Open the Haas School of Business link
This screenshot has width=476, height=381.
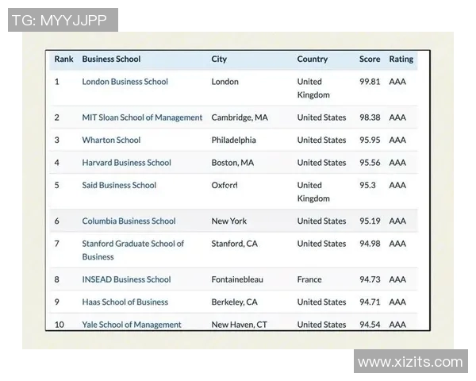(125, 302)
